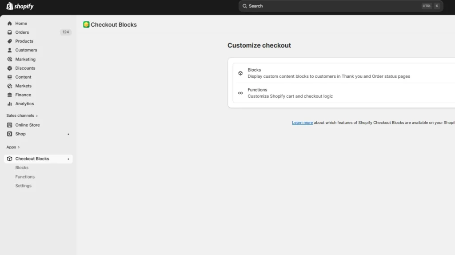Click the K shortcut key badge
This screenshot has height=255, width=455.
437,6
